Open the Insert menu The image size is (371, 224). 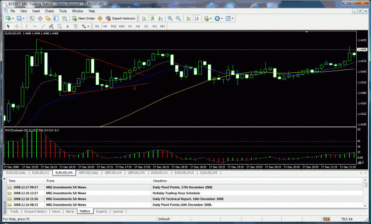pos(36,11)
